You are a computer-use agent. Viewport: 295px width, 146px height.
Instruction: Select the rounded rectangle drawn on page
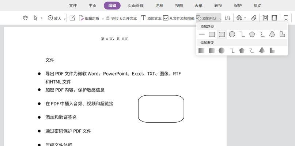click(161, 109)
